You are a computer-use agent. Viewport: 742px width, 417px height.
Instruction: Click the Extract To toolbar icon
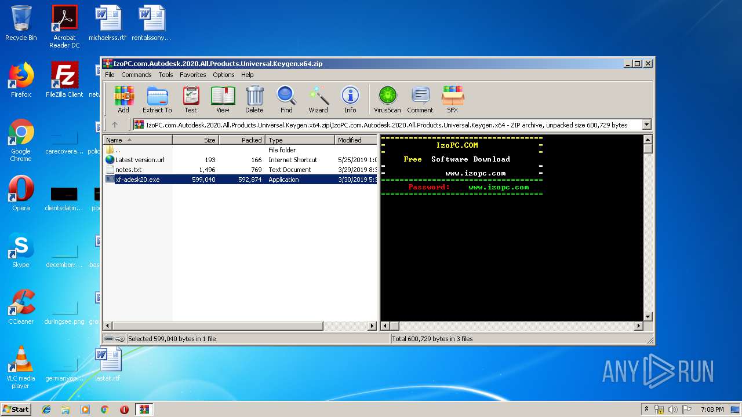click(x=157, y=99)
